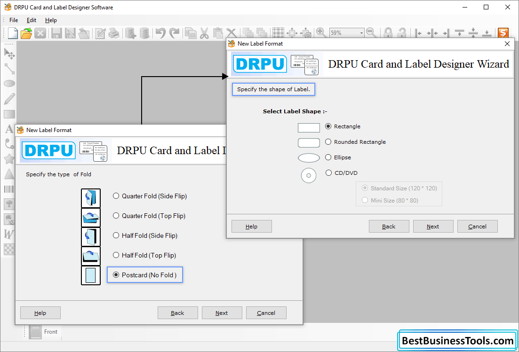
Task: Click the Align top edges toolbar icon
Action: [x=459, y=33]
